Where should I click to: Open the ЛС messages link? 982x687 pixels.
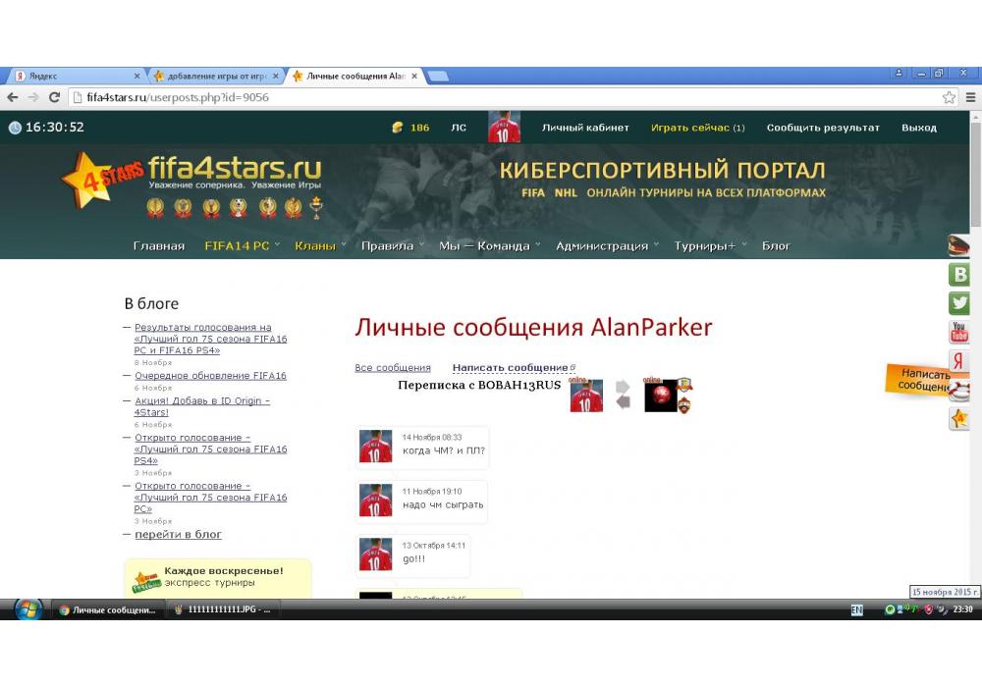pyautogui.click(x=459, y=128)
